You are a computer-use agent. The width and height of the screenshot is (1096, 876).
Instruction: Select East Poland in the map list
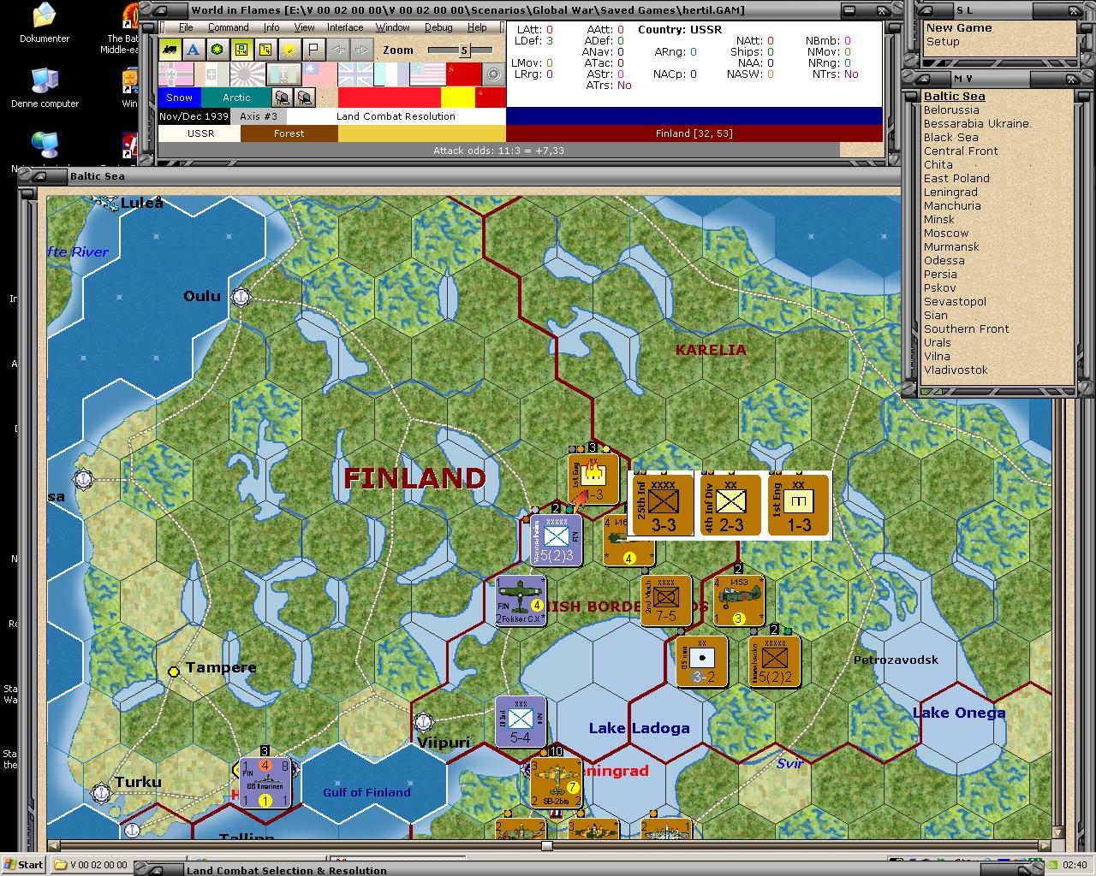956,179
